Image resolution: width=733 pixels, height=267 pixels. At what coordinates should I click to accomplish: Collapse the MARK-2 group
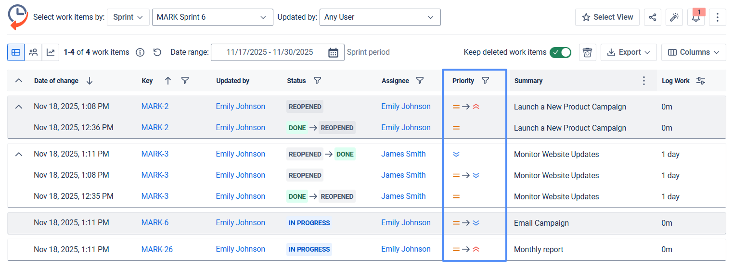19,107
